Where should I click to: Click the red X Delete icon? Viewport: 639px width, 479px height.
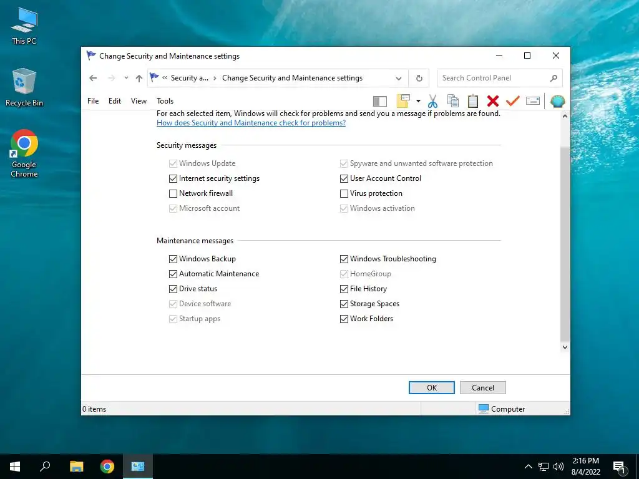pyautogui.click(x=493, y=101)
